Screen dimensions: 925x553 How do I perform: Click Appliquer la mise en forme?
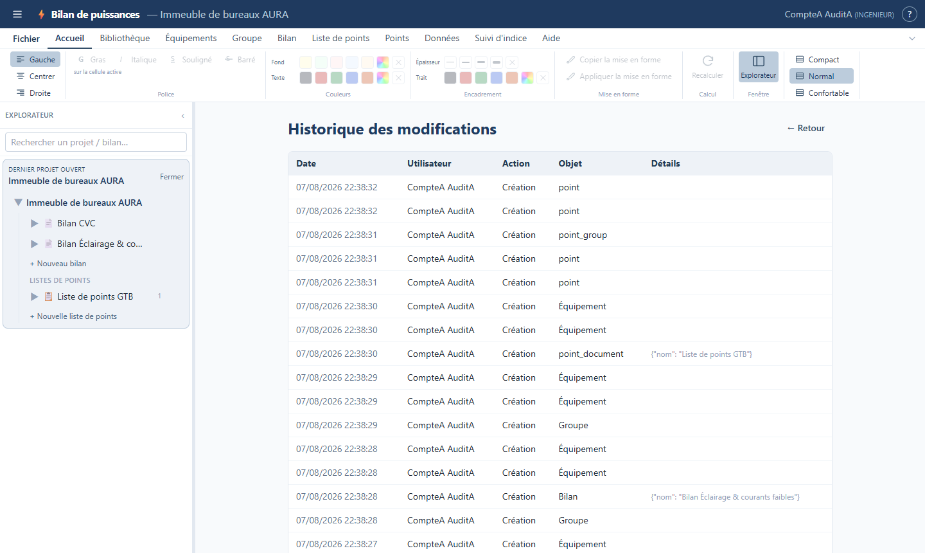619,76
